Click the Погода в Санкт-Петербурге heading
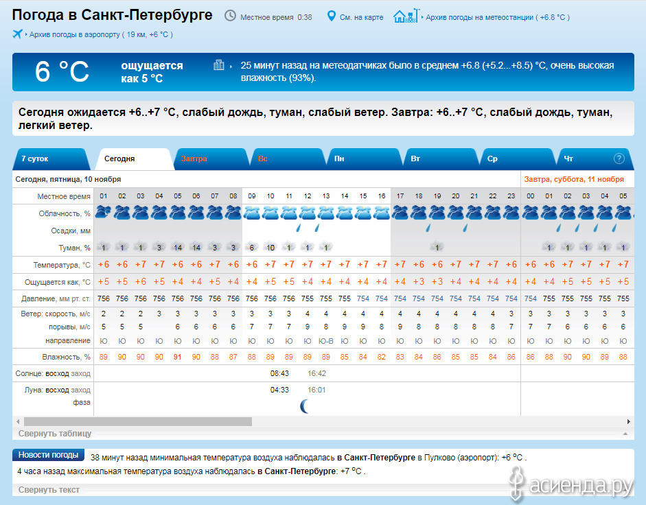 (112, 15)
